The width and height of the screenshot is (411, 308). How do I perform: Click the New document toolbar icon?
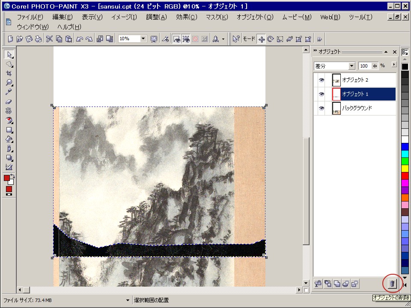tap(10, 39)
